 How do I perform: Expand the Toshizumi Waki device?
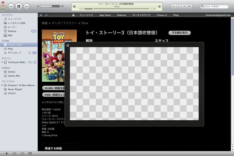[x=2, y=62]
